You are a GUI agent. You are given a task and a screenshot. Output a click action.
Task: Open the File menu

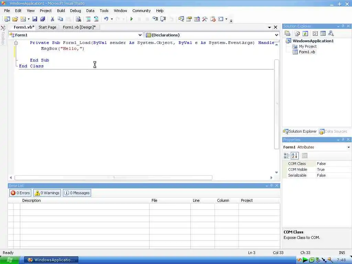(x=7, y=11)
